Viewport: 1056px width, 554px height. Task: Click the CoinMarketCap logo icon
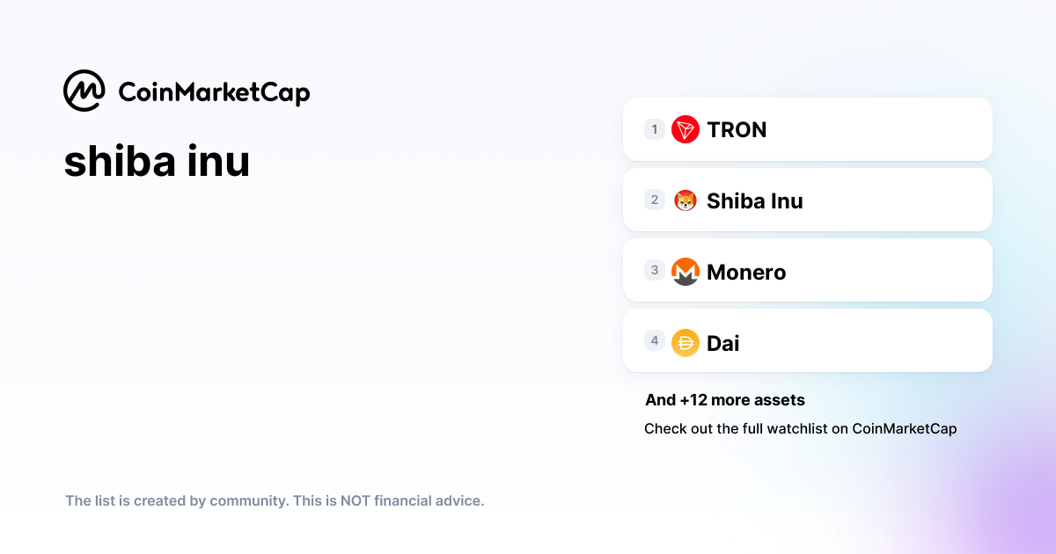[x=84, y=91]
